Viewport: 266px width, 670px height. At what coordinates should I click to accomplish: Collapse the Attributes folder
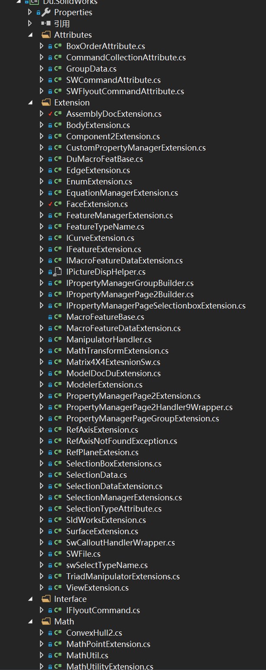point(30,35)
